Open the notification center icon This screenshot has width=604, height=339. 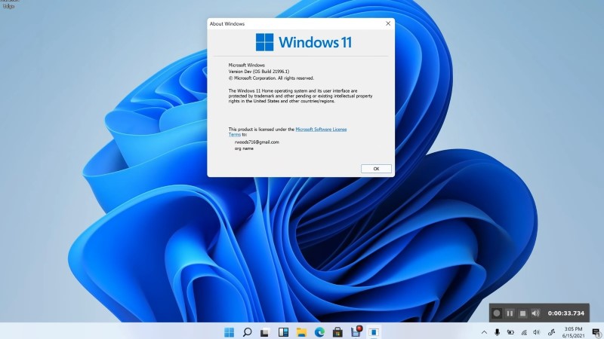(595, 332)
